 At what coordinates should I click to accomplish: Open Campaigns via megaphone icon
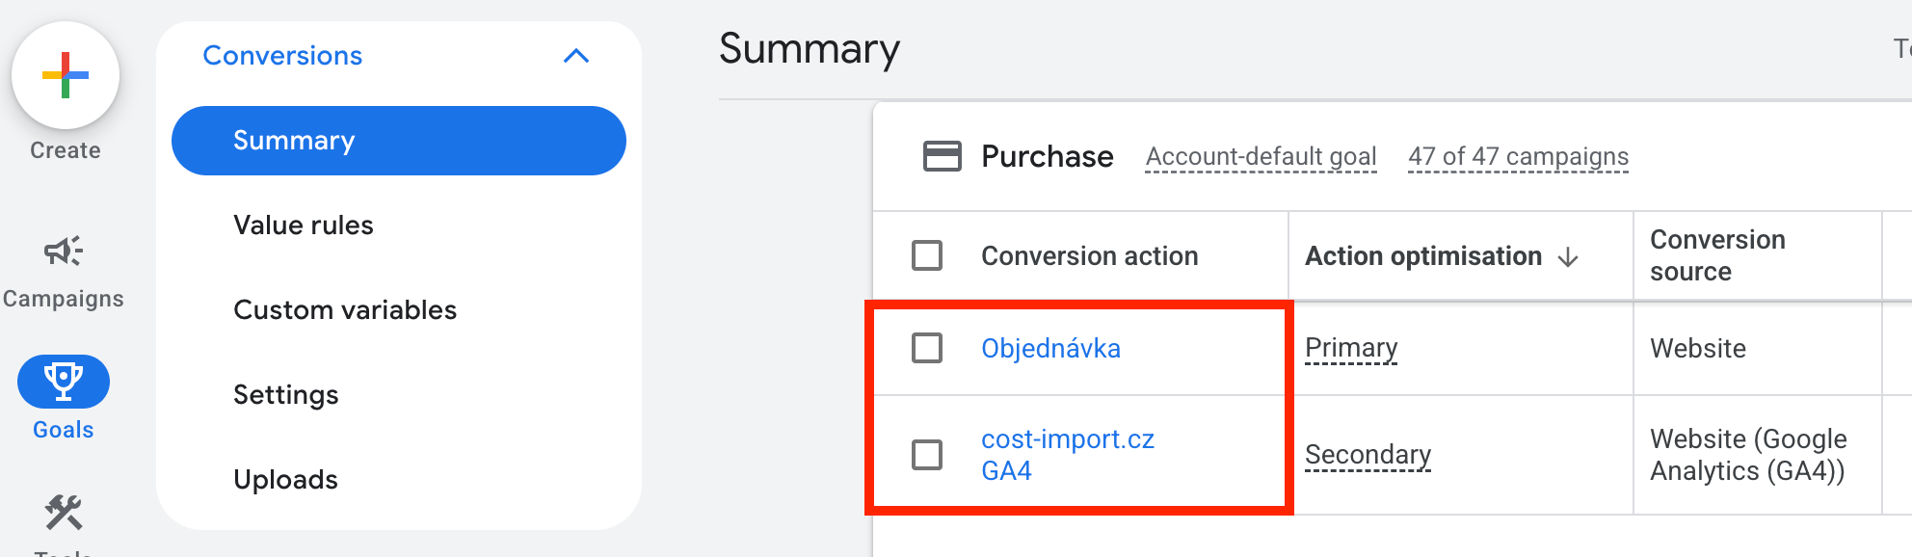coord(64,252)
